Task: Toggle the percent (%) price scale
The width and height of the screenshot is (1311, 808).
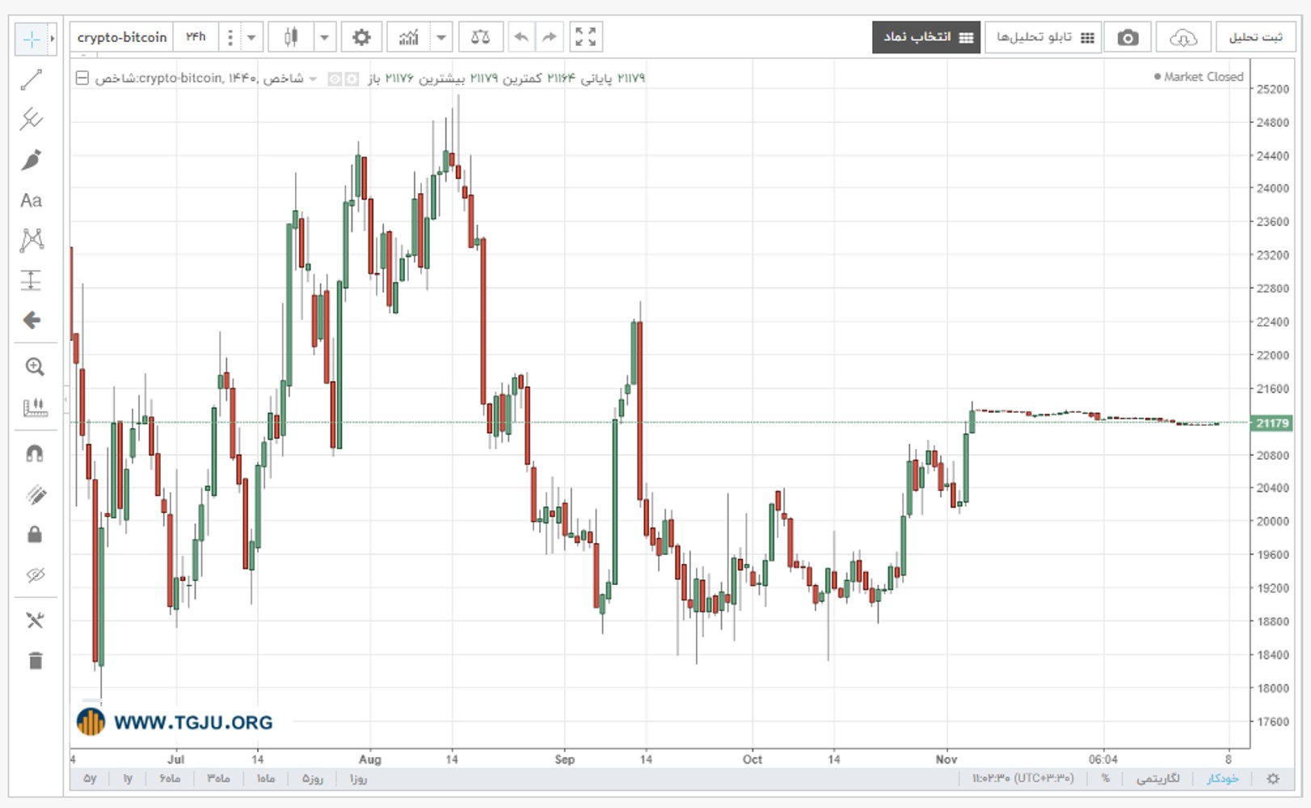Action: (1105, 778)
